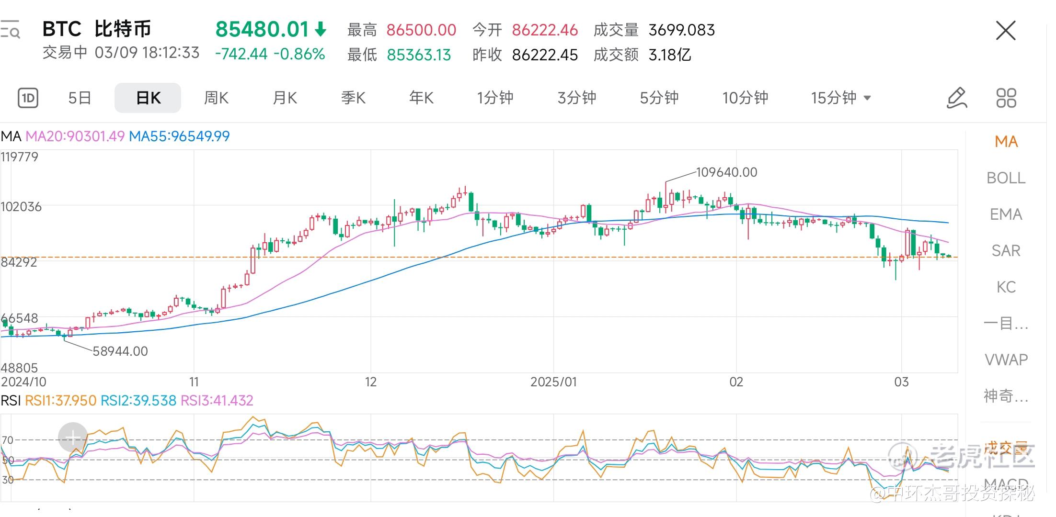Image resolution: width=1056 pixels, height=517 pixels.
Task: Open the four-square layout grid icon
Action: pyautogui.click(x=1006, y=98)
